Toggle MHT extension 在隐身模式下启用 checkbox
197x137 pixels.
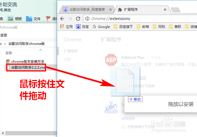pos(123,127)
